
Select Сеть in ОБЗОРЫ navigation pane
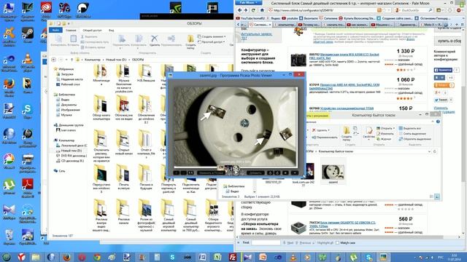pos(61,171)
